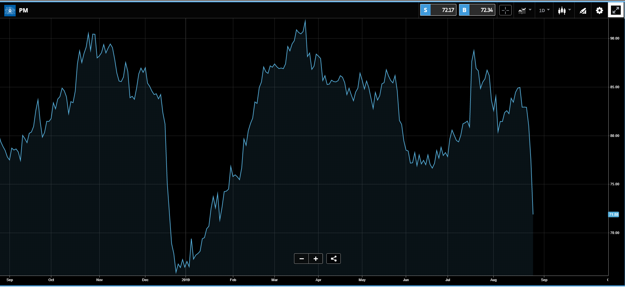The image size is (625, 287).
Task: Click the PM company logo icon
Action: tap(10, 10)
